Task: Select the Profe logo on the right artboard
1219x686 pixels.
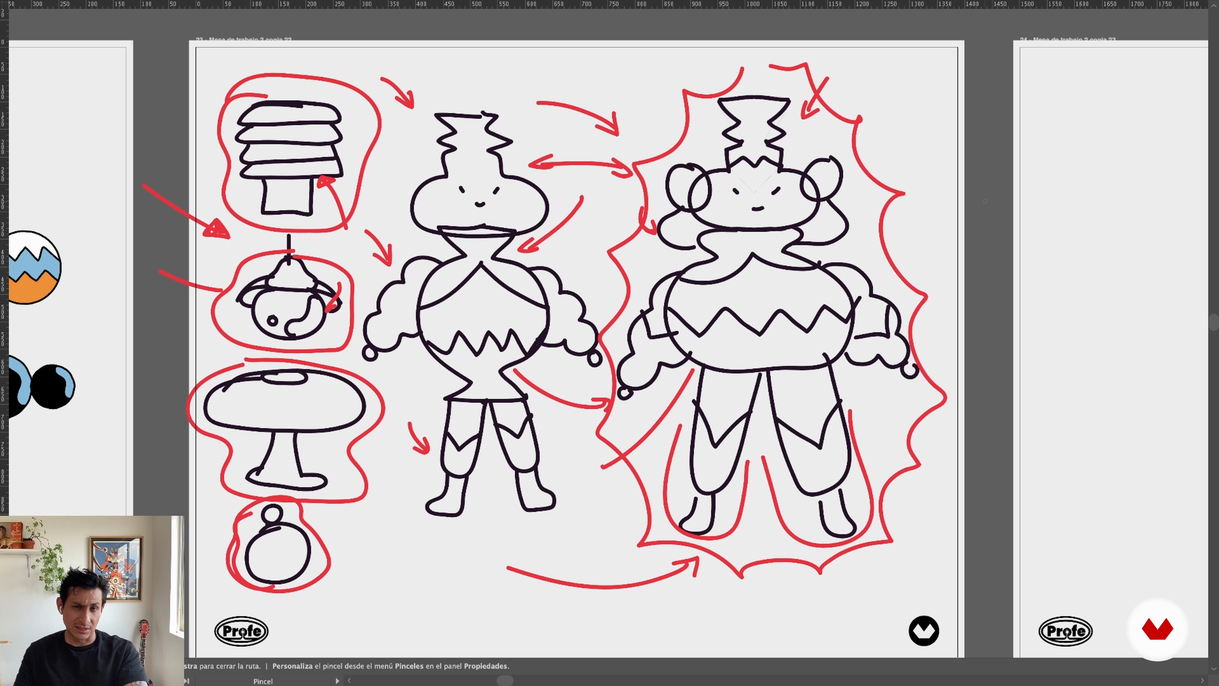Action: pos(1065,631)
